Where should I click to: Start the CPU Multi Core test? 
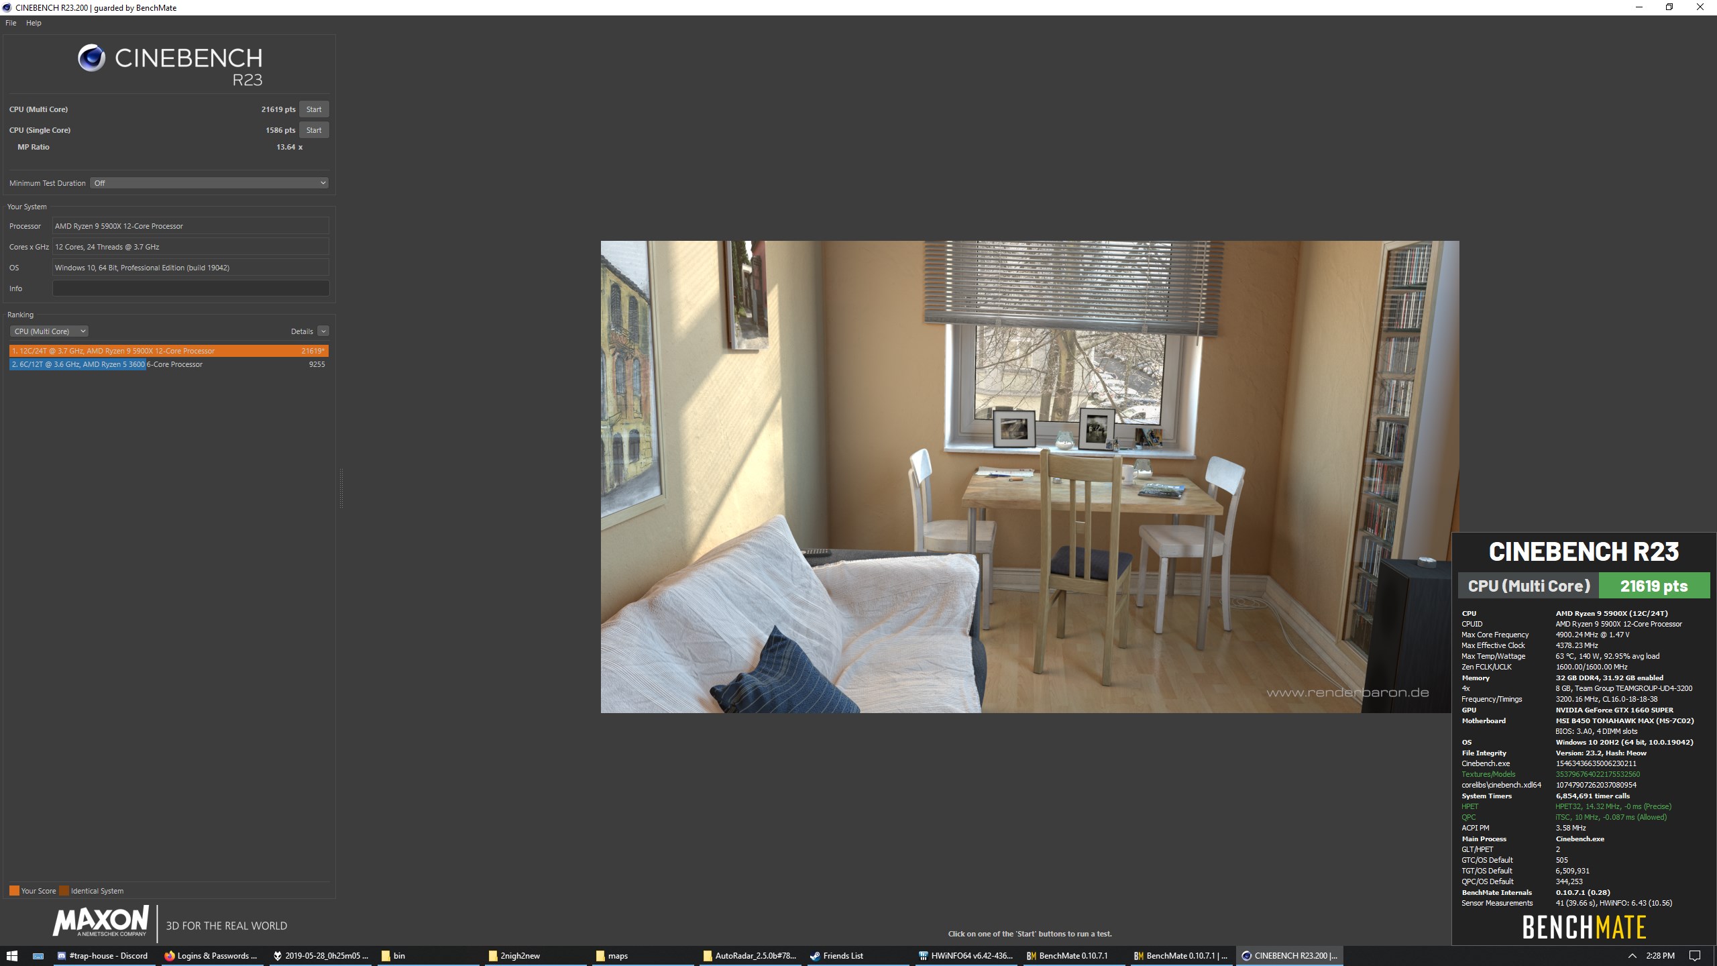pyautogui.click(x=314, y=109)
